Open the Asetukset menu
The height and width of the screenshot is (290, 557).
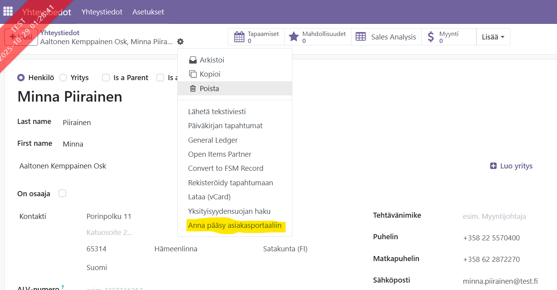[148, 12]
